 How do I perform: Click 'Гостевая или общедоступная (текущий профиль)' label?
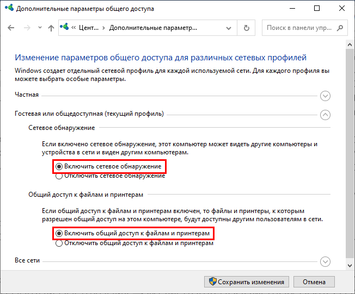click(89, 114)
